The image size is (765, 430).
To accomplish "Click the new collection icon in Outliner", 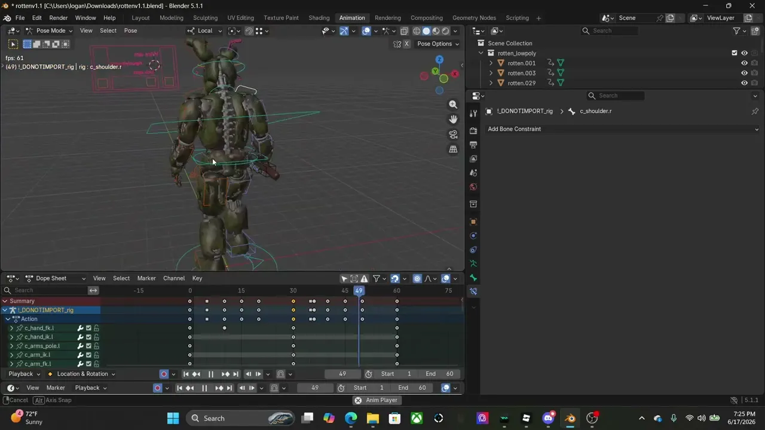I will [755, 30].
